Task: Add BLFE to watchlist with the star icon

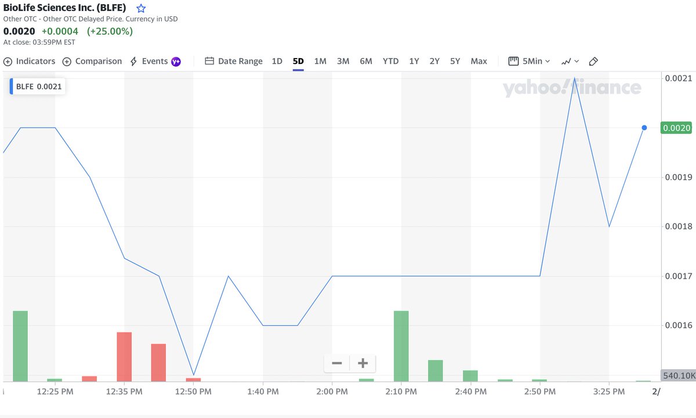Action: [x=141, y=9]
